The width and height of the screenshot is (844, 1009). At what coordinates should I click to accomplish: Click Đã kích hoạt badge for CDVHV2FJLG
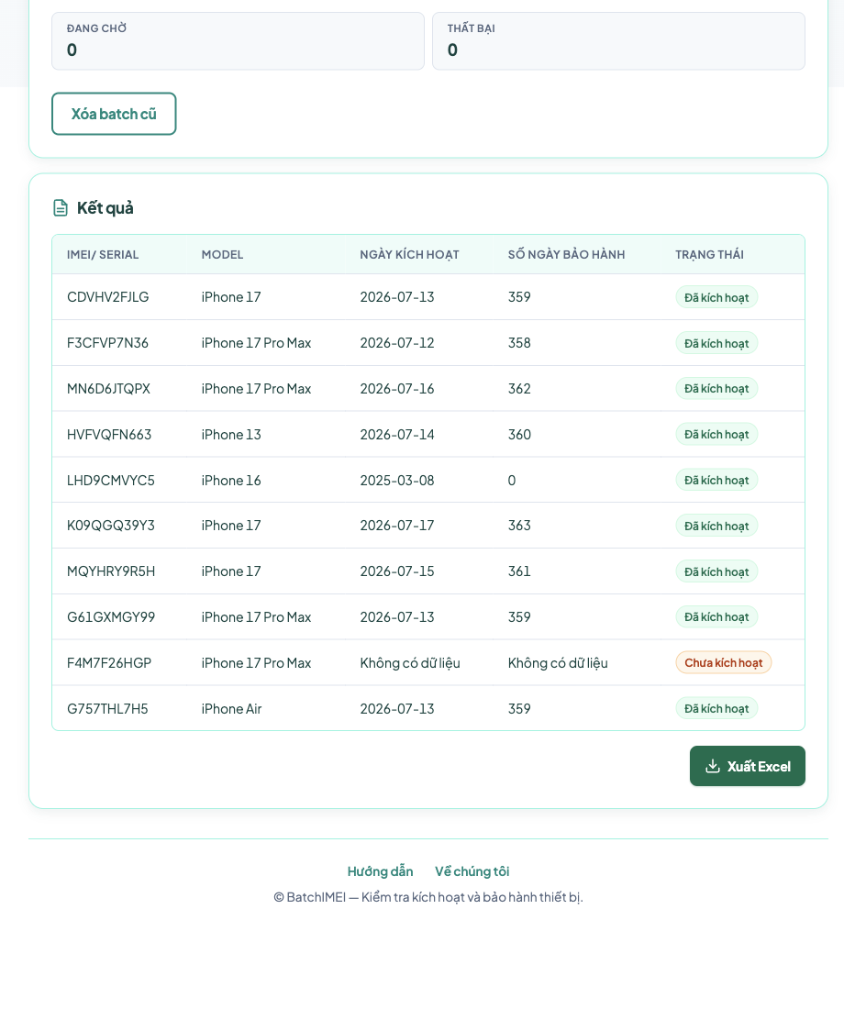(x=716, y=297)
